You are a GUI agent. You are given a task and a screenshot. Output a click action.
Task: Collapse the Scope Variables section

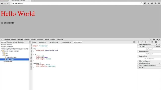138,51
